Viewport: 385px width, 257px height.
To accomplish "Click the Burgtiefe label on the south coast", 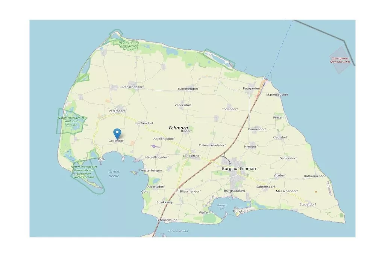I will coord(241,211).
